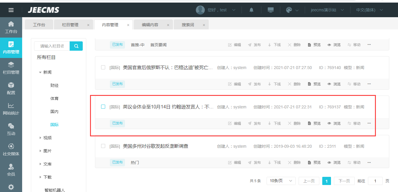Click 下线 for 美国多州对谷歌 article
This screenshot has width=398, height=192.
point(274,163)
